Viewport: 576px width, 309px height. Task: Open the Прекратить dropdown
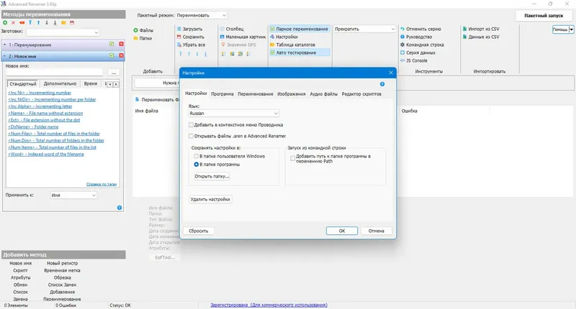pyautogui.click(x=364, y=29)
